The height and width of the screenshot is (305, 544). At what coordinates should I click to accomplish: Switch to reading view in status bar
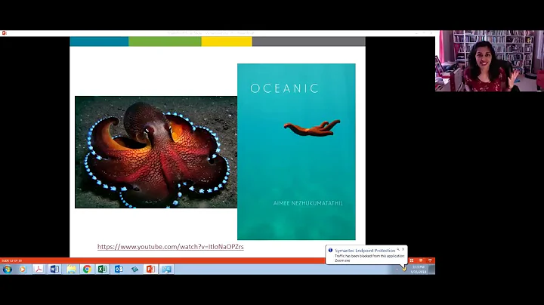click(421, 260)
